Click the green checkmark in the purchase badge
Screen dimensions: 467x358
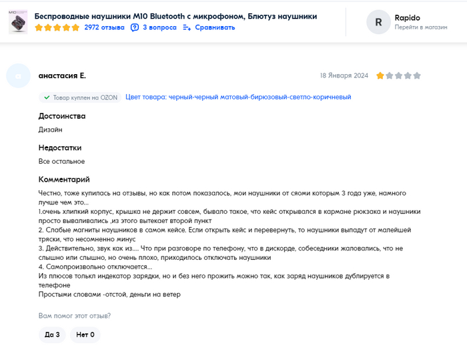click(47, 98)
